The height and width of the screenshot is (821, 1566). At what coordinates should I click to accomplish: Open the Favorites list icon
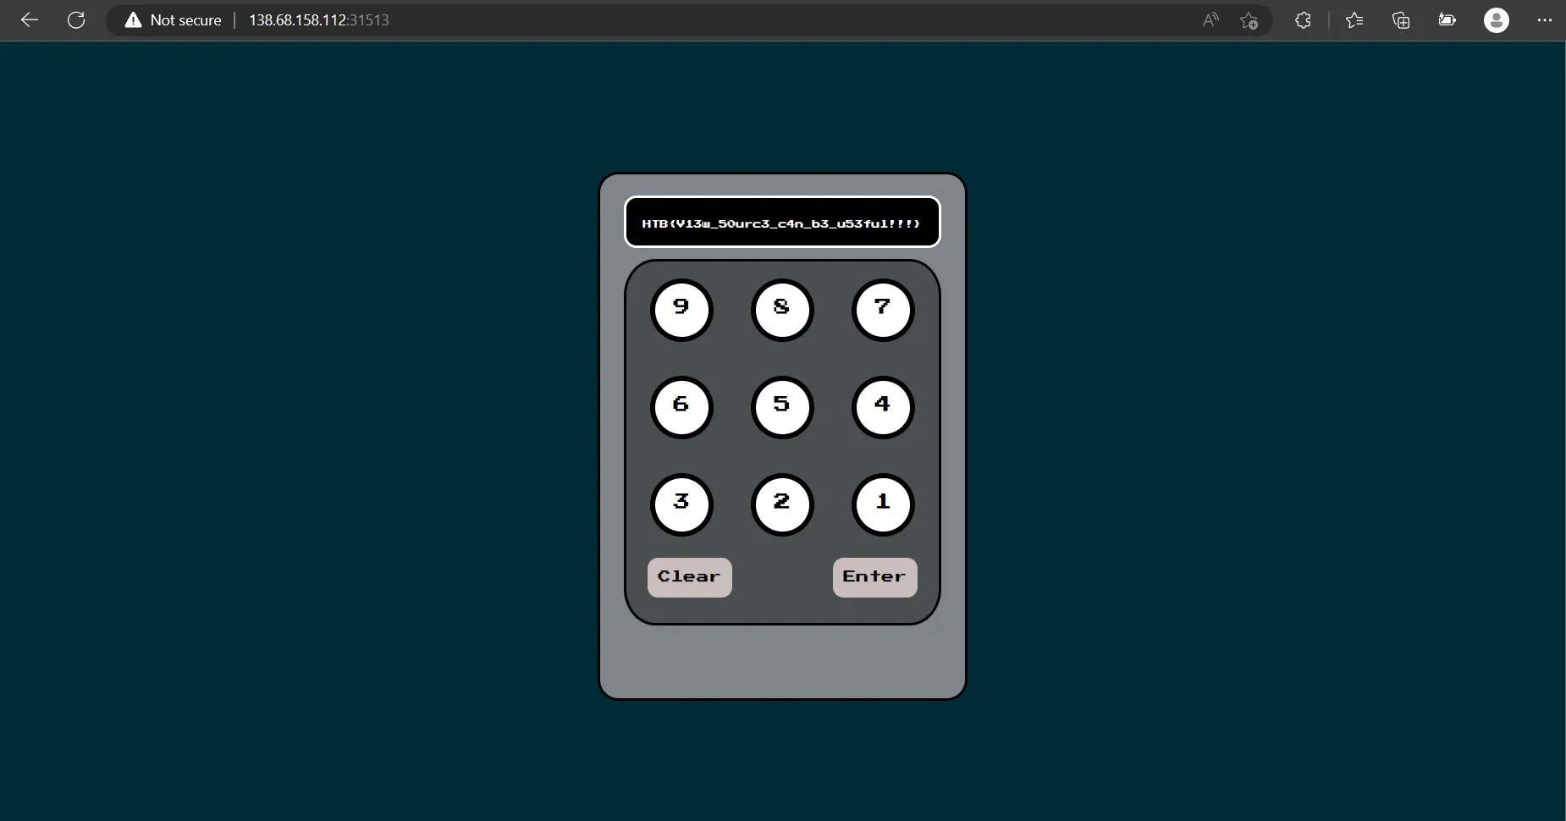tap(1354, 20)
